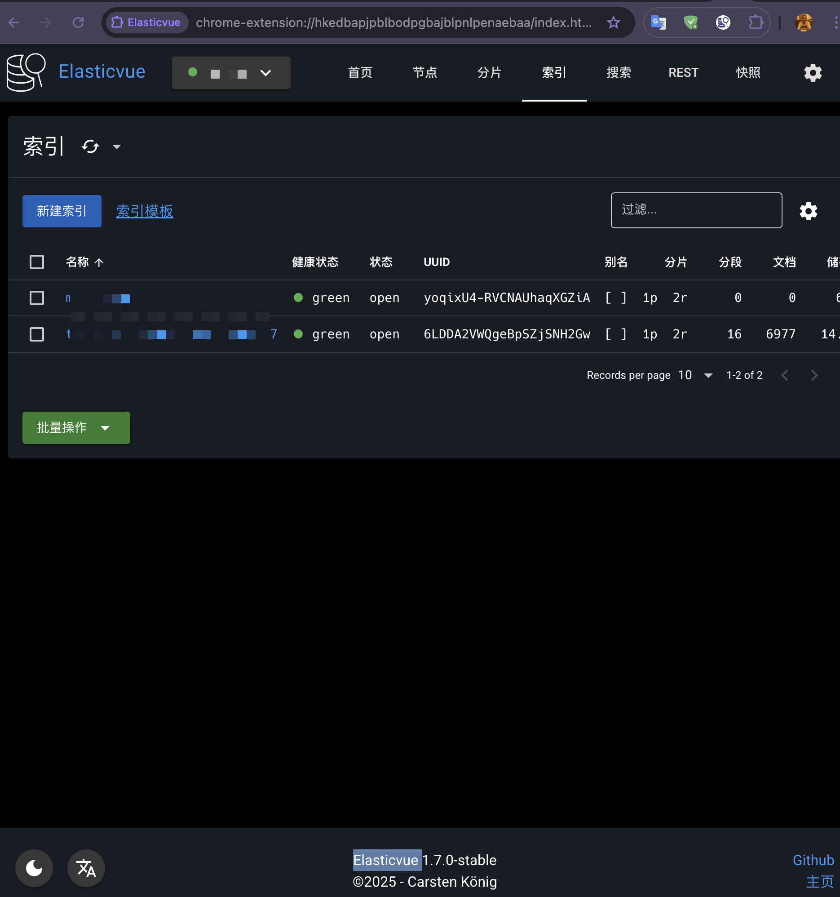Viewport: 840px width, 897px height.
Task: Open the top navigation settings gear
Action: tap(813, 73)
